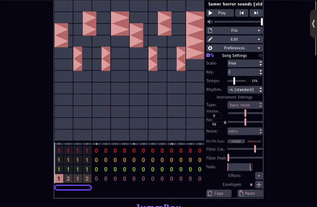Select red channel pattern 0 at bar 5
The width and height of the screenshot is (317, 207).
pos(97,151)
